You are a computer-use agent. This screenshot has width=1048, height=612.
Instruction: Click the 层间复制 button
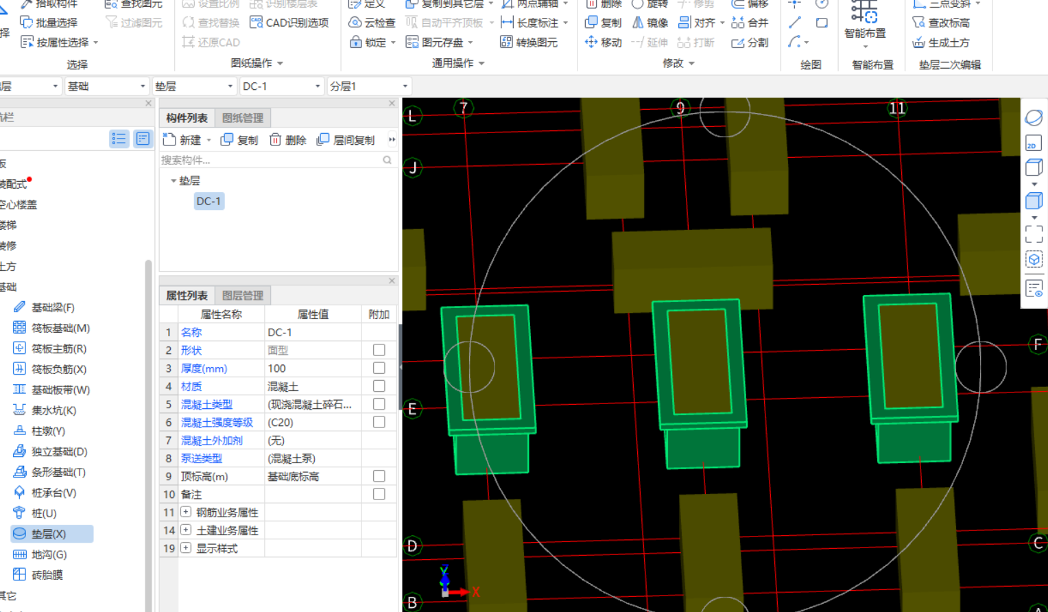click(x=346, y=140)
